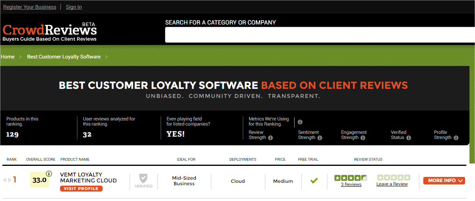Click the green free trial checkmark

coord(314,181)
